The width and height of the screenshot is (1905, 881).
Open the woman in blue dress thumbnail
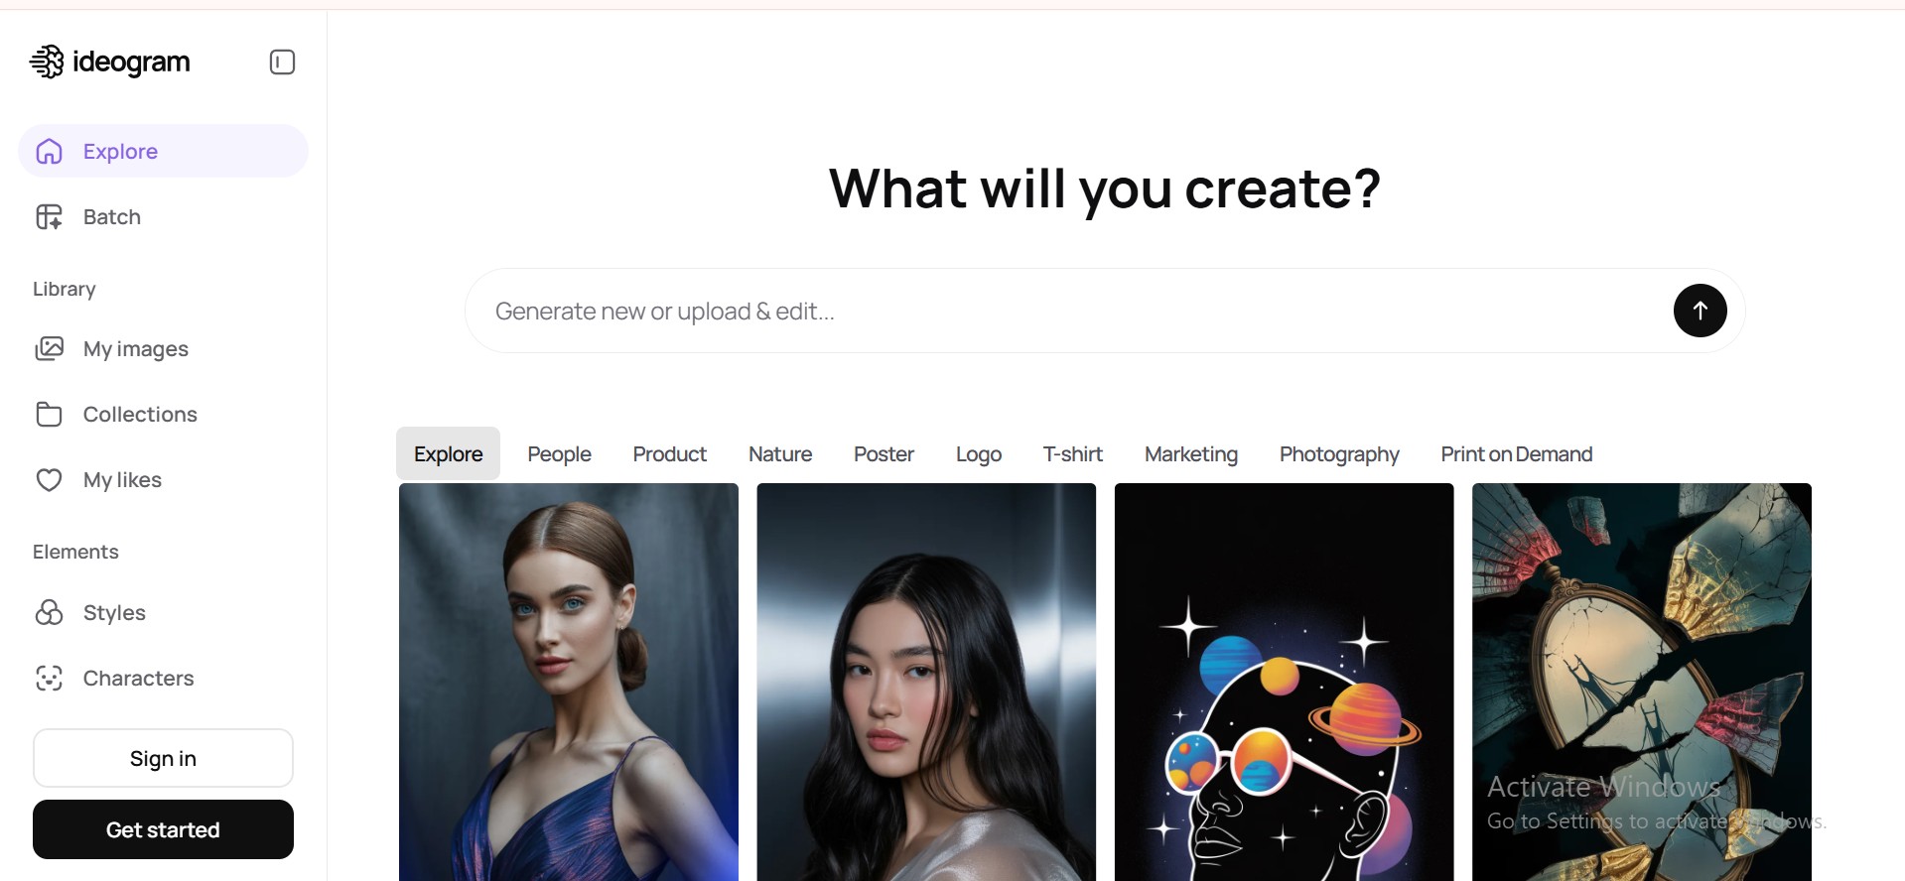click(x=569, y=682)
